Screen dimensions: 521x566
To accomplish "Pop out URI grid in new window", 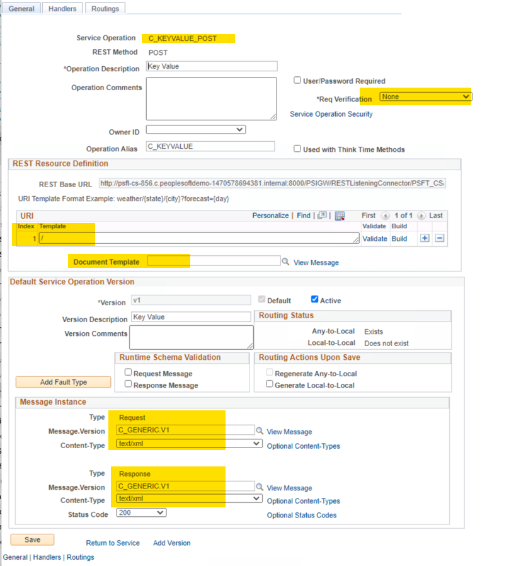I will [x=323, y=216].
